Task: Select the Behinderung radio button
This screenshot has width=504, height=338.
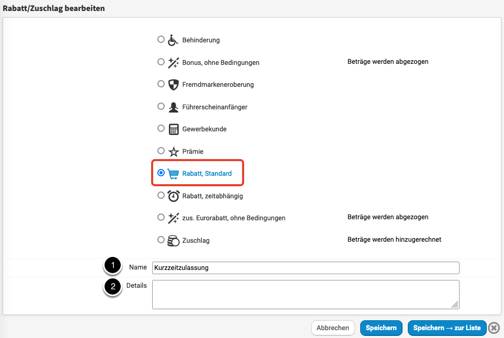Action: tap(161, 39)
